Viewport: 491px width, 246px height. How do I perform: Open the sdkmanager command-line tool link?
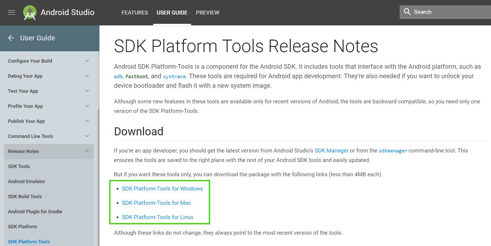click(393, 151)
